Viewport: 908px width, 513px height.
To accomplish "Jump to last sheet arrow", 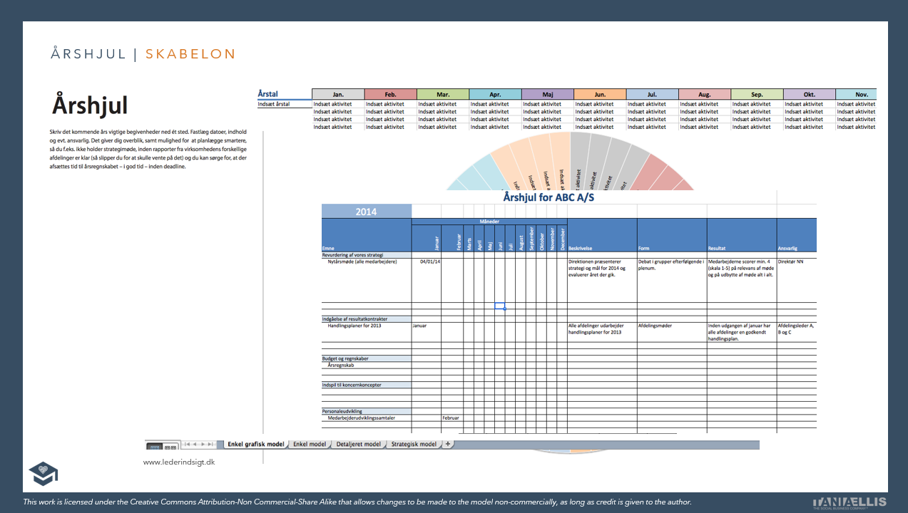I will point(210,445).
